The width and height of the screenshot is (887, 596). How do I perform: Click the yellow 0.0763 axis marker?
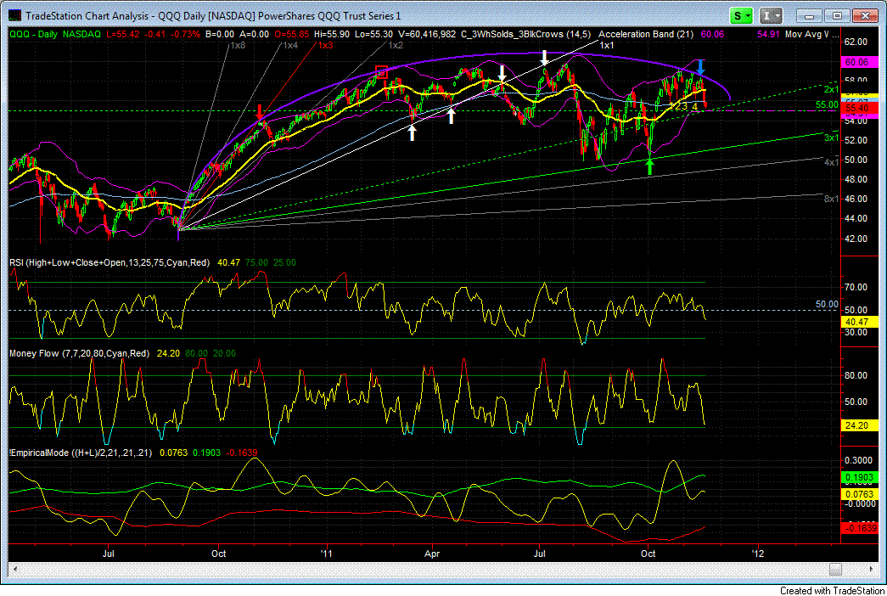[x=859, y=494]
